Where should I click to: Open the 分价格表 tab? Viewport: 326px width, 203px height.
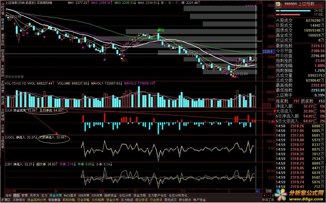[98, 200]
